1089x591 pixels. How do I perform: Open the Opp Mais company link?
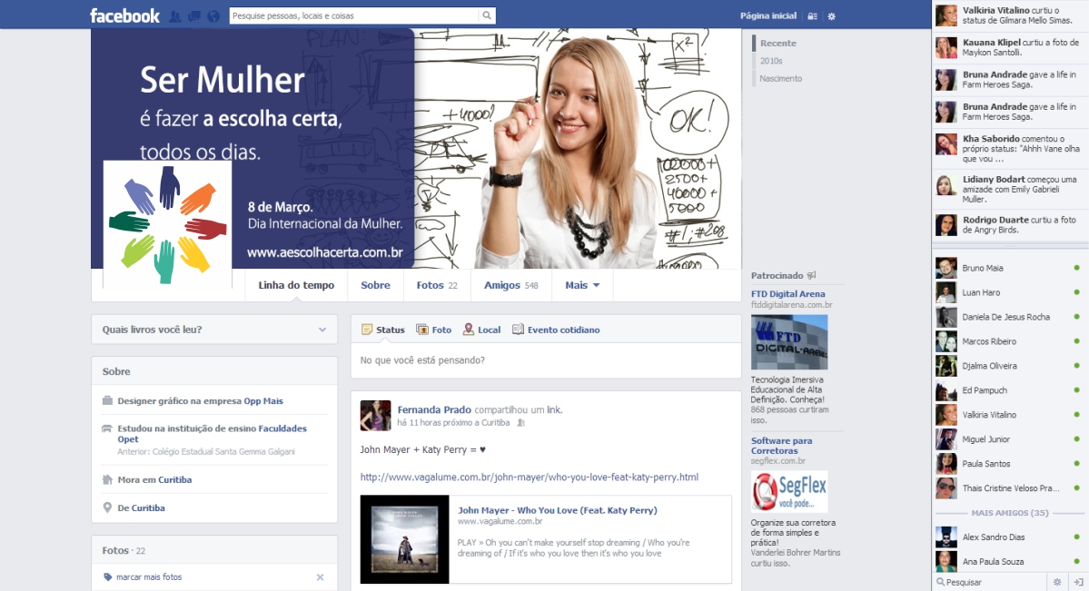click(x=263, y=400)
